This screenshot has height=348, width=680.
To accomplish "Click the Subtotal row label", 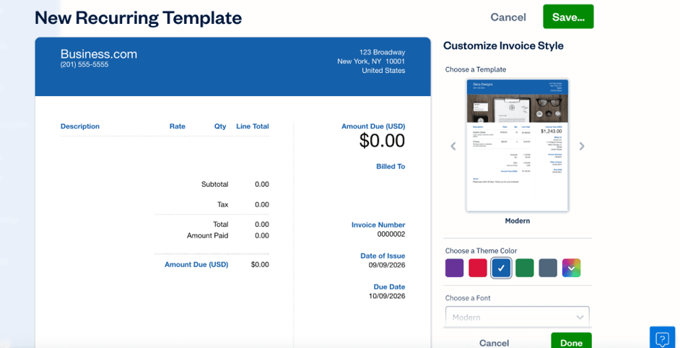I will (x=214, y=184).
